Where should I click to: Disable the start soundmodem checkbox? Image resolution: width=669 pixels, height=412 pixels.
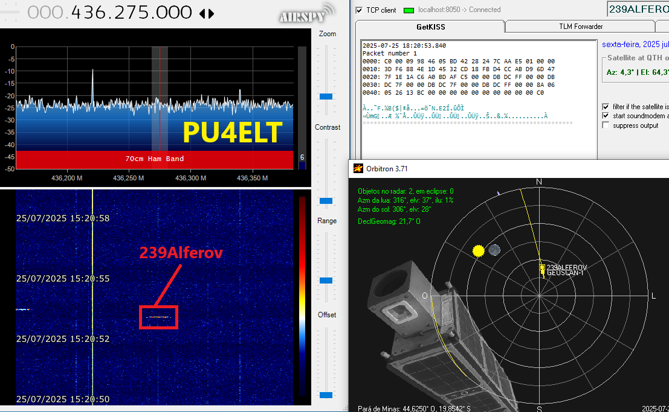(606, 116)
